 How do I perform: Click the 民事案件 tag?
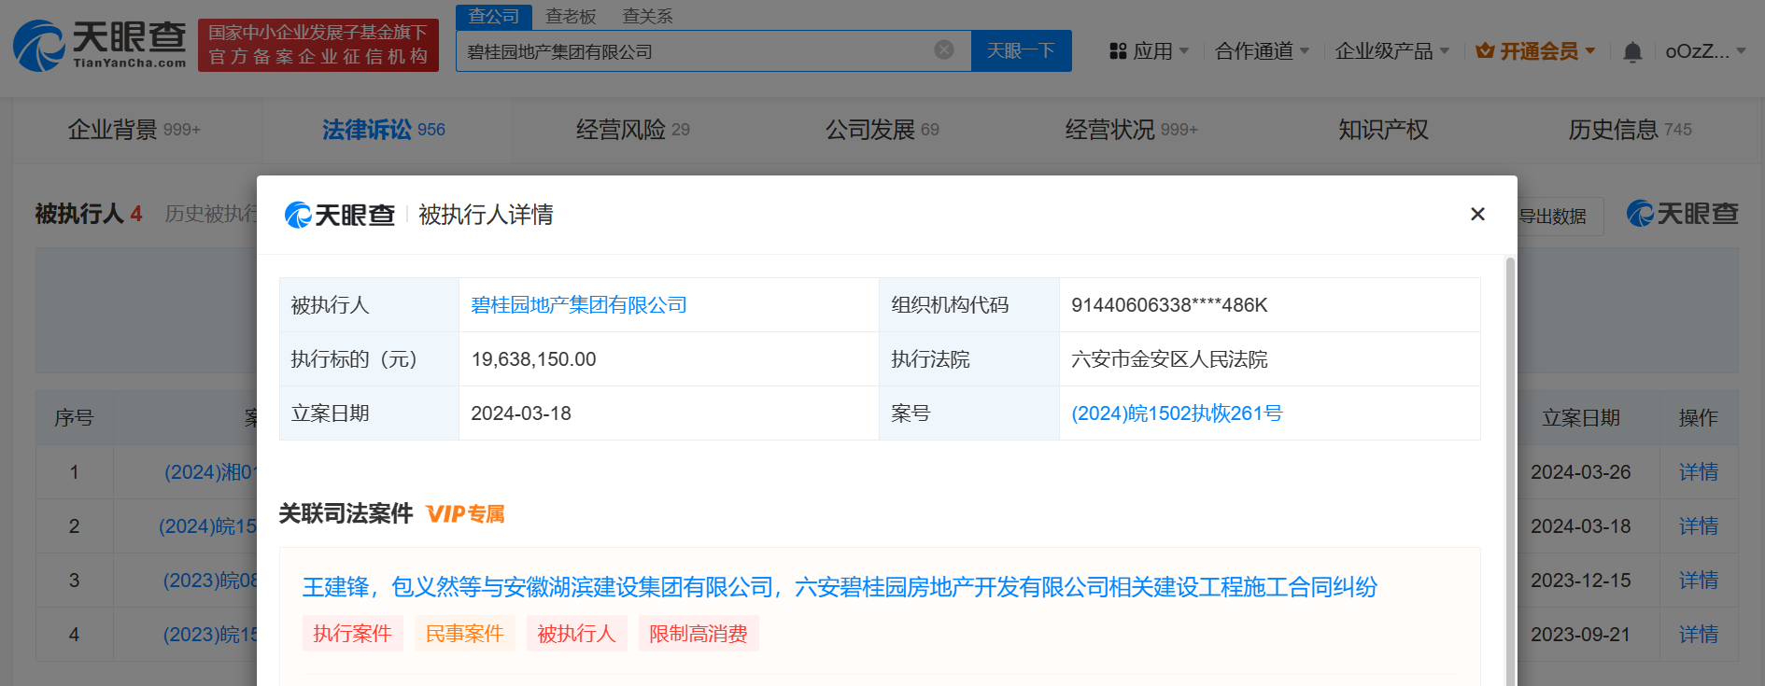pos(464,634)
